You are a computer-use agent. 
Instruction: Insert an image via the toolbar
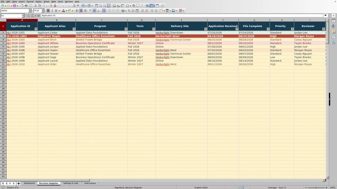point(114,6)
